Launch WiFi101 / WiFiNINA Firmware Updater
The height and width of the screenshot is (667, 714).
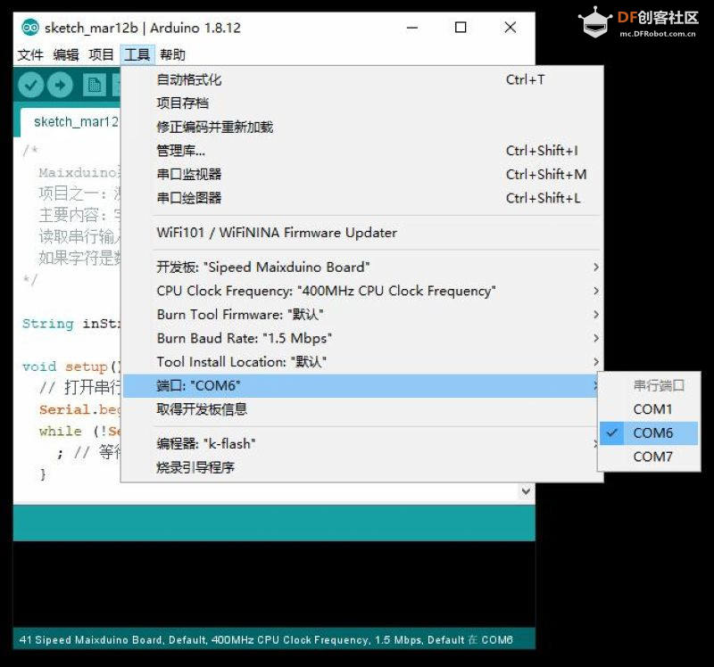[363, 233]
